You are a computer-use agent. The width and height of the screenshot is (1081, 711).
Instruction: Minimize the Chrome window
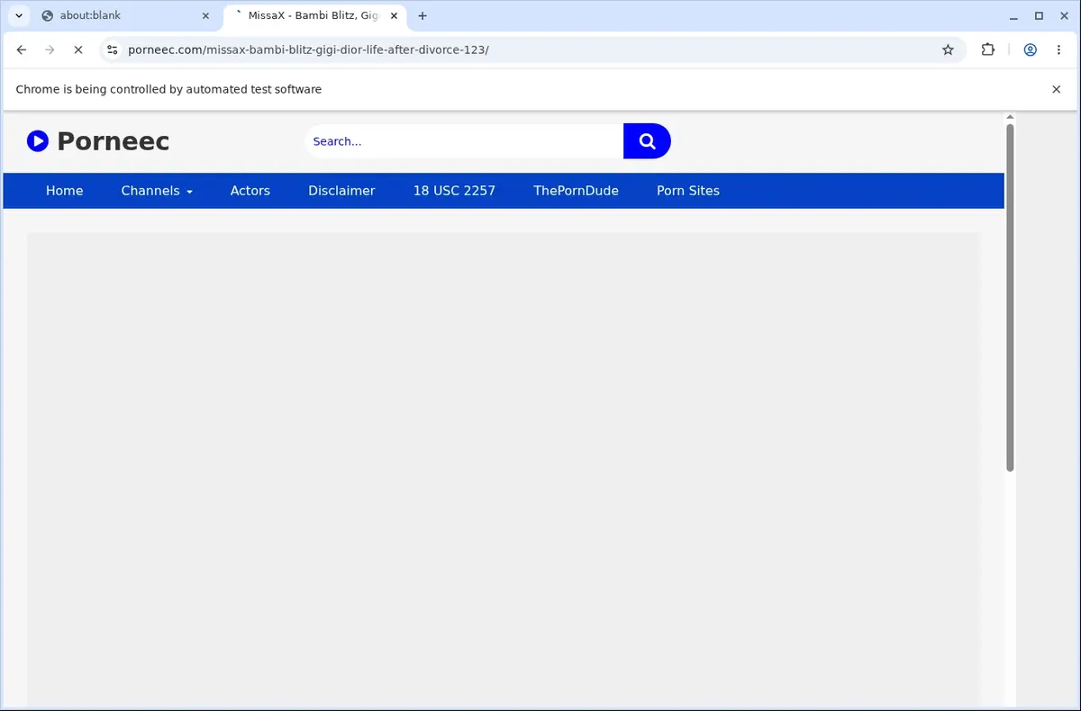click(x=1012, y=15)
